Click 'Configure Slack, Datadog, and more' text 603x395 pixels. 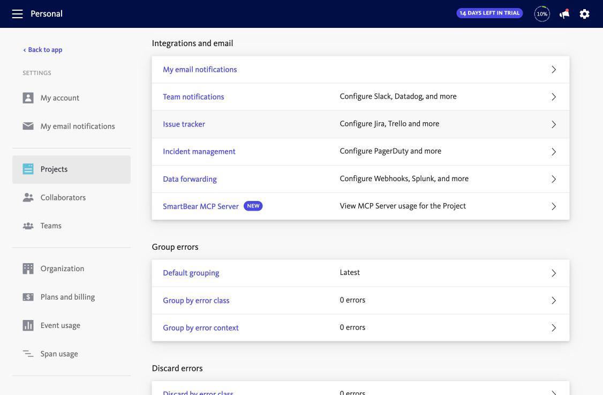tap(398, 96)
